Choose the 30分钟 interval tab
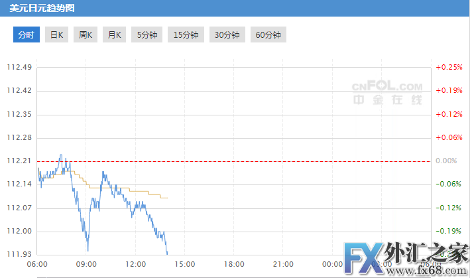 (x=227, y=35)
